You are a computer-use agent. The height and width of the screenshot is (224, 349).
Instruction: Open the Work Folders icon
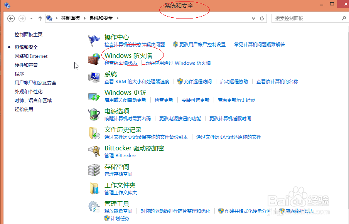coord(94,189)
